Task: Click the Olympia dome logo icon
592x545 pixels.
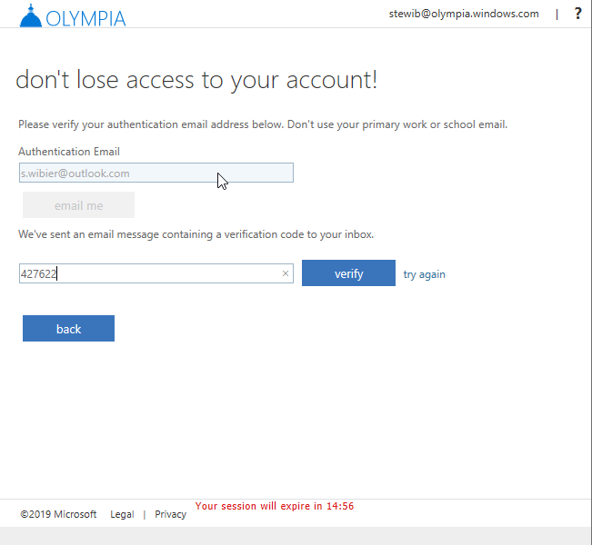Action: click(30, 15)
